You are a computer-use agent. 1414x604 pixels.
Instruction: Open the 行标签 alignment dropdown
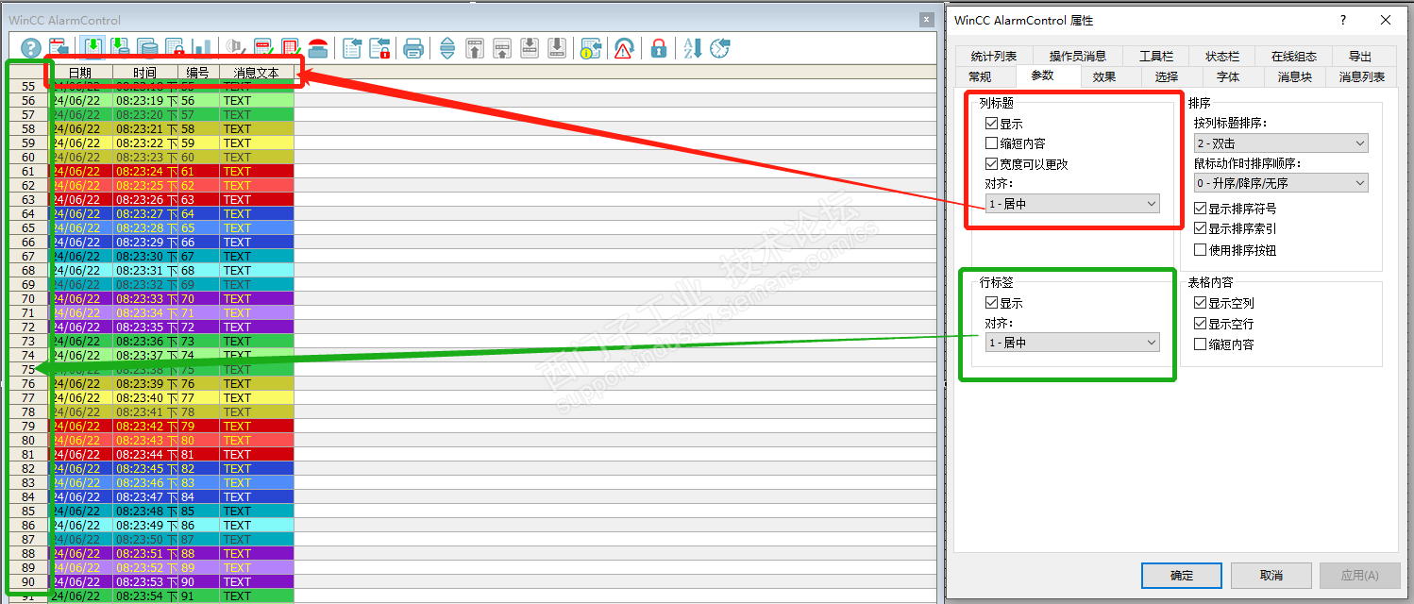pos(1072,343)
